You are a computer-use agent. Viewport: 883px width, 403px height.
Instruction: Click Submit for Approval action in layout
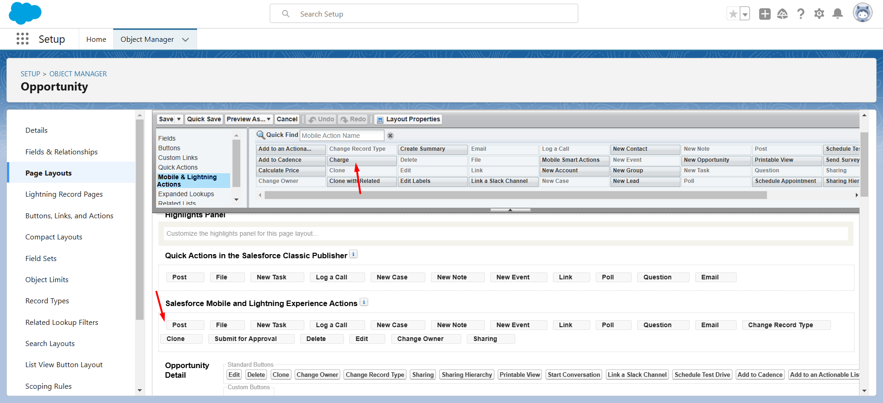click(x=251, y=339)
